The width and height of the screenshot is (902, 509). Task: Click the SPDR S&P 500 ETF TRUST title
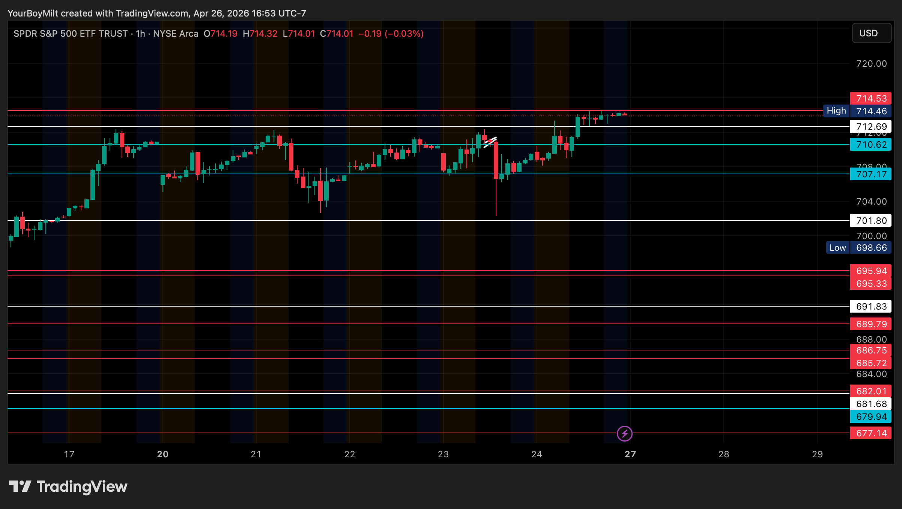point(71,34)
